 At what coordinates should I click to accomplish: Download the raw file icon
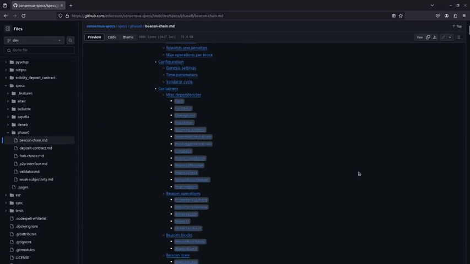click(x=435, y=37)
